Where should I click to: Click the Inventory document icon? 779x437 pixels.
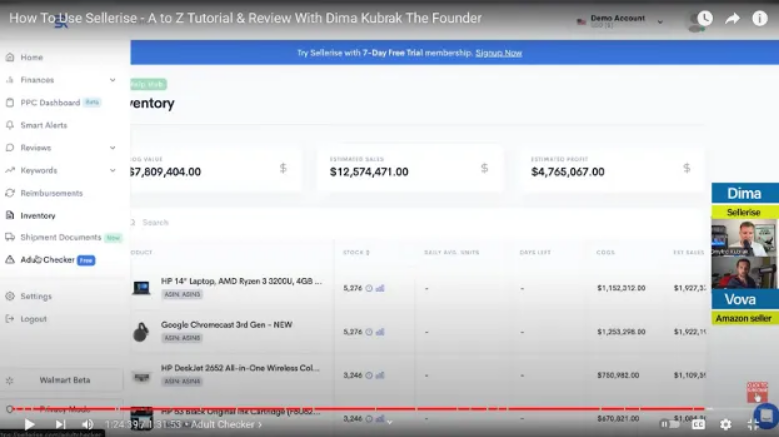coord(10,216)
